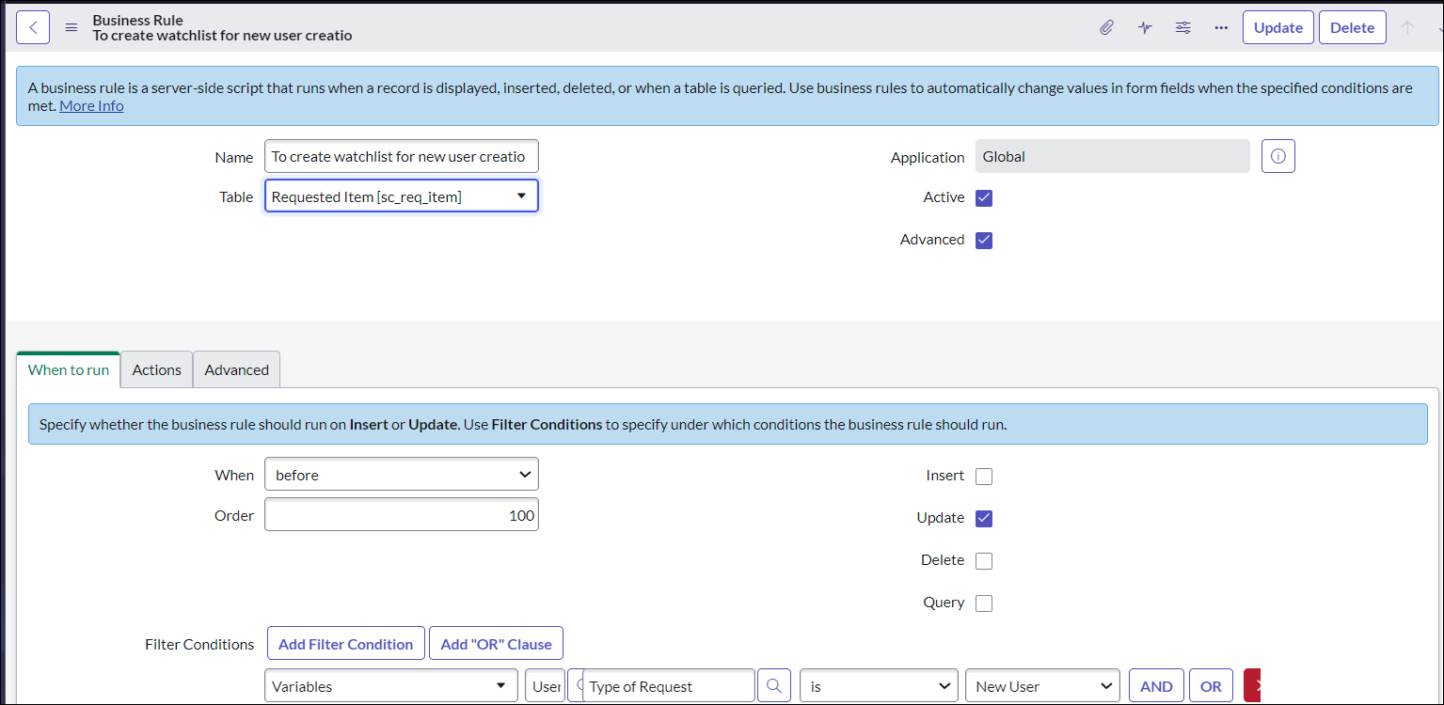Click the Application info icon
This screenshot has height=705, width=1444.
(1277, 157)
